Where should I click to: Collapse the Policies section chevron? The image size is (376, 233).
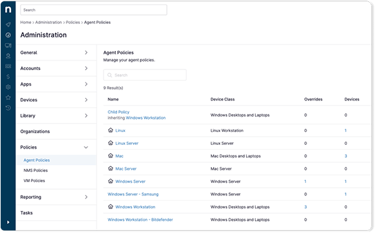click(86, 147)
